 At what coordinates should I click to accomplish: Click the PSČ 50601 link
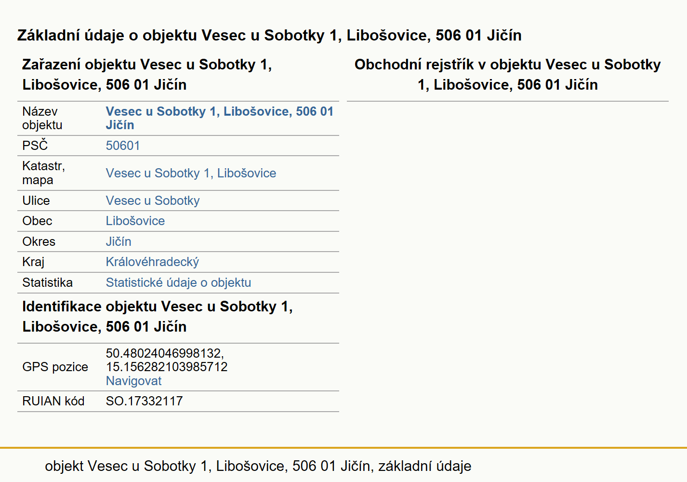pyautogui.click(x=123, y=146)
